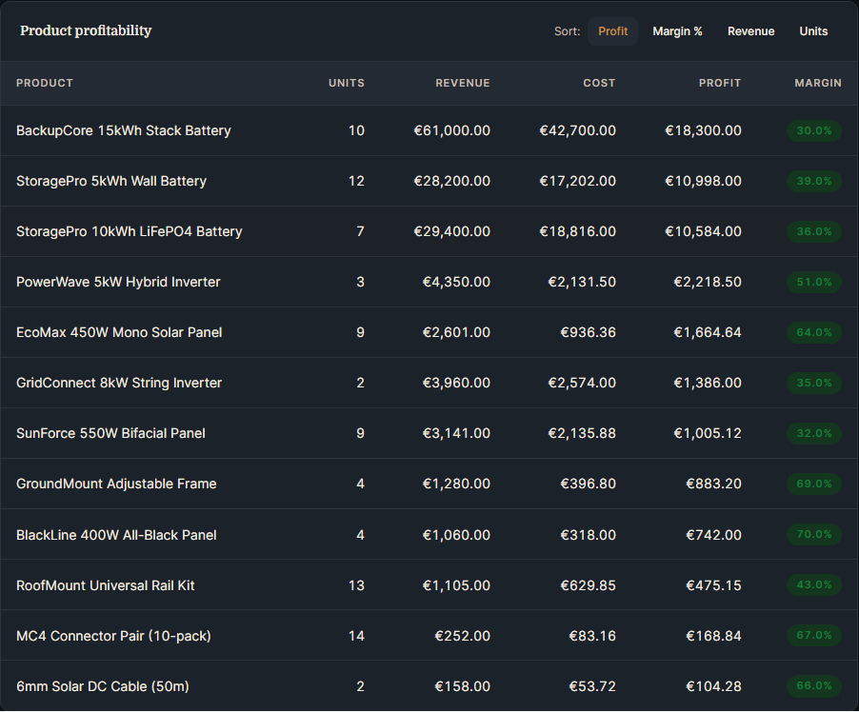Viewport: 859px width, 712px height.
Task: Sort the table by Profit
Action: point(612,31)
